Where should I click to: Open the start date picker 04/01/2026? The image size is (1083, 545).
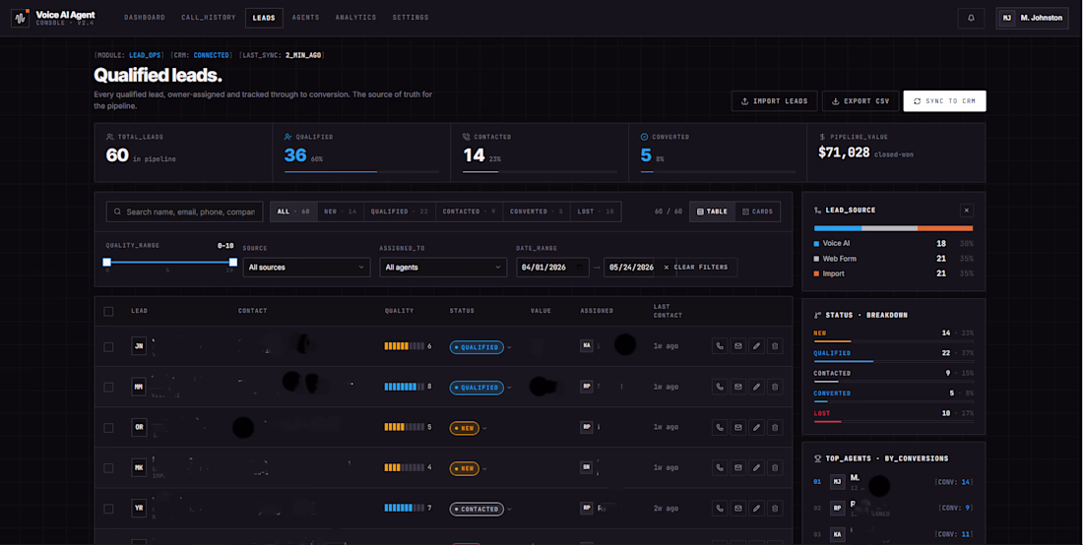tap(552, 267)
